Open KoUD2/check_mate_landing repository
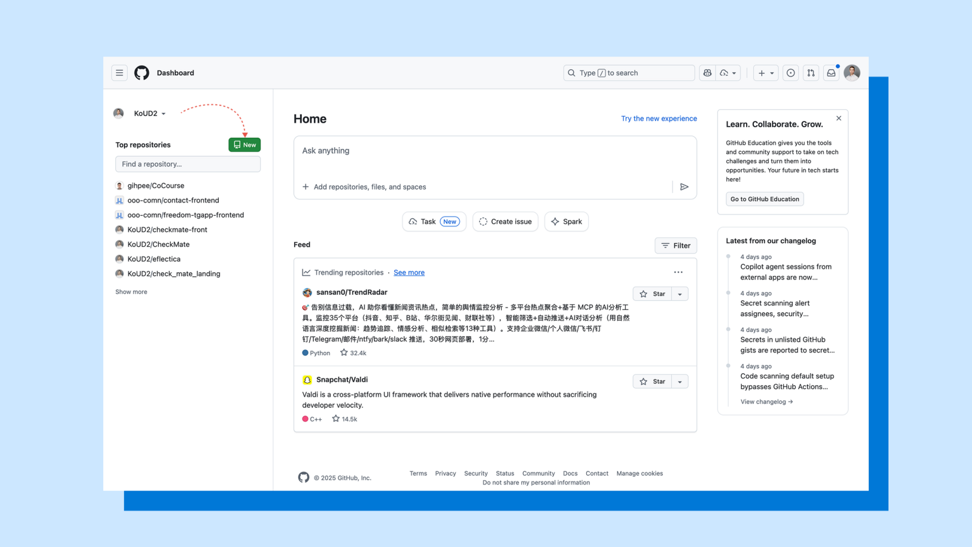Image resolution: width=972 pixels, height=547 pixels. (x=174, y=274)
